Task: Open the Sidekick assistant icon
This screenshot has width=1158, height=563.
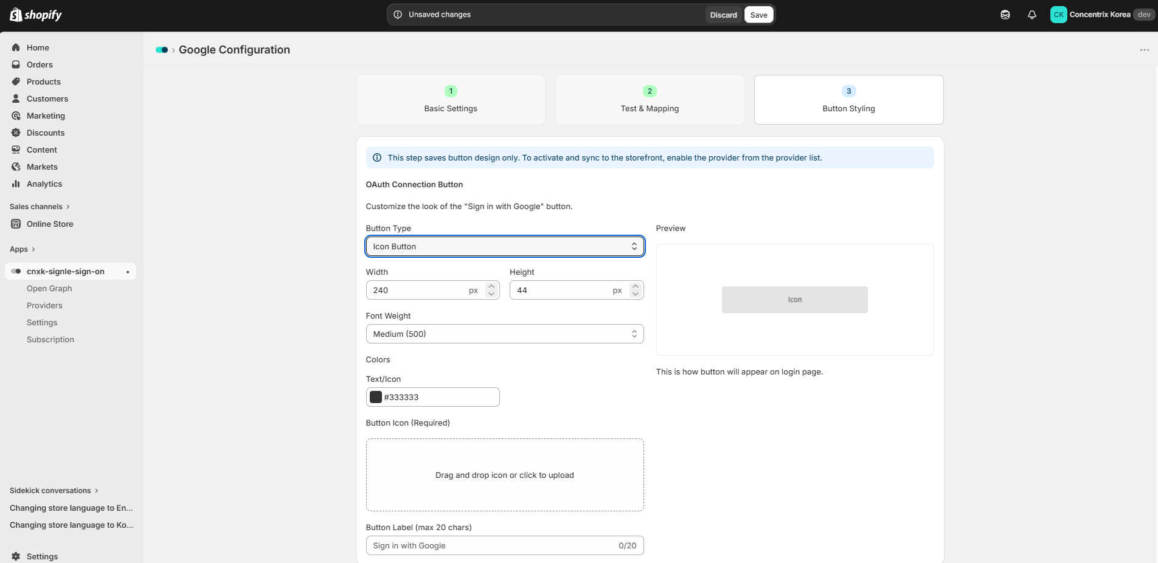Action: point(1005,15)
